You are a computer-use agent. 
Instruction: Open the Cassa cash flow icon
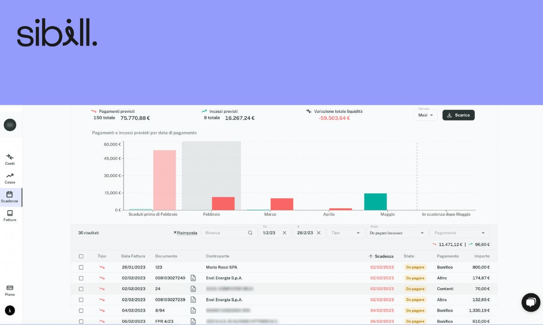point(10,176)
